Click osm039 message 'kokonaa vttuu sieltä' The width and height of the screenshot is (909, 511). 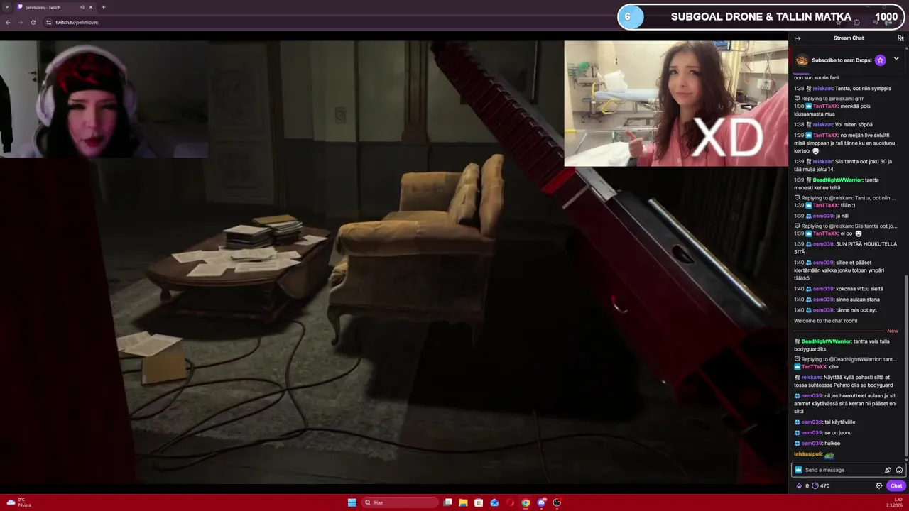[x=859, y=289]
